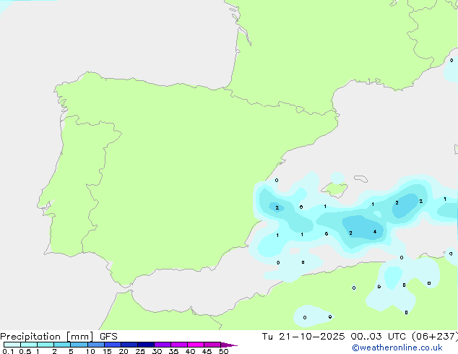Viewport: 458px width, 354px height.
Task: Click the '0.1' legend scale label
Action: click(8, 351)
